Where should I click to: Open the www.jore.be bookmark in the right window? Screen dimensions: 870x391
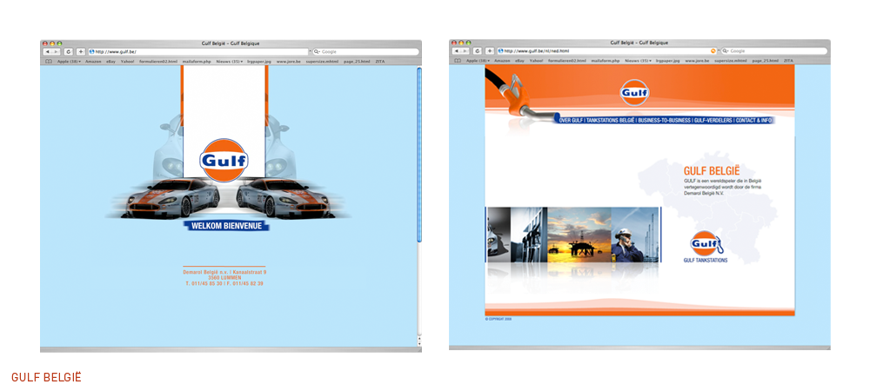click(697, 61)
